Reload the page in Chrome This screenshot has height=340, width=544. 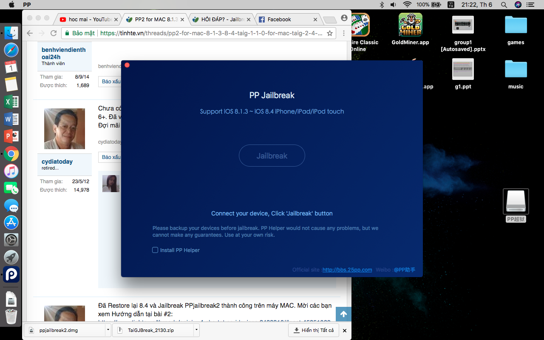(x=54, y=33)
